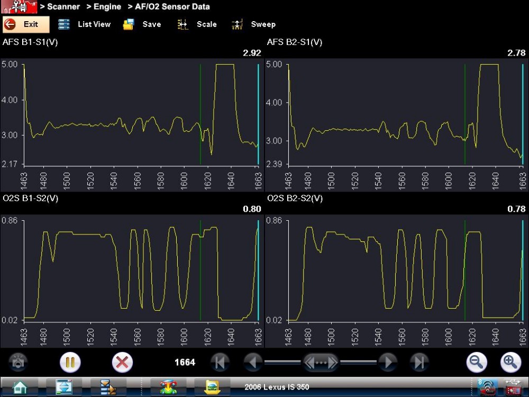This screenshot has height=397, width=529.
Task: Zoom in the graphs
Action: click(510, 362)
